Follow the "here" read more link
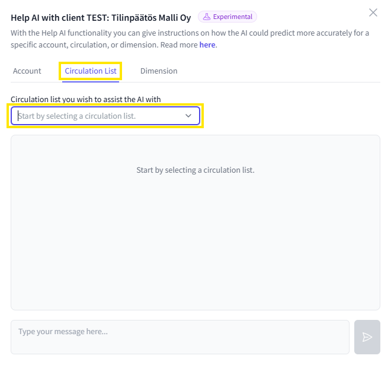This screenshot has width=391, height=365. (x=207, y=45)
